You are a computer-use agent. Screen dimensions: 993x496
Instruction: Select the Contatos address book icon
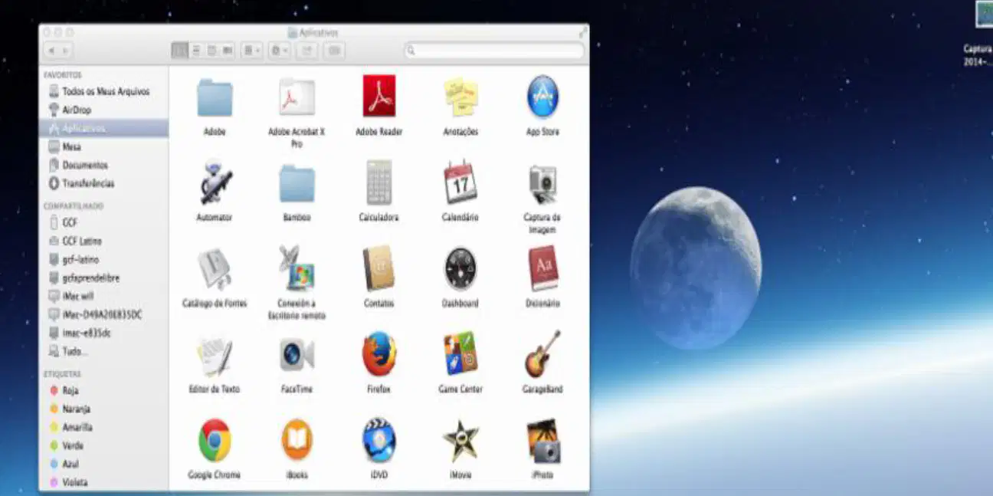(x=379, y=268)
